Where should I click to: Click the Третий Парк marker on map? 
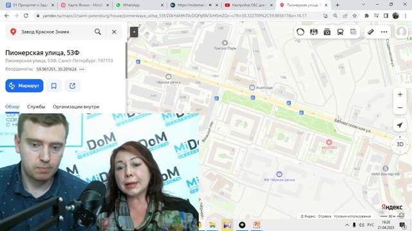(x=225, y=43)
